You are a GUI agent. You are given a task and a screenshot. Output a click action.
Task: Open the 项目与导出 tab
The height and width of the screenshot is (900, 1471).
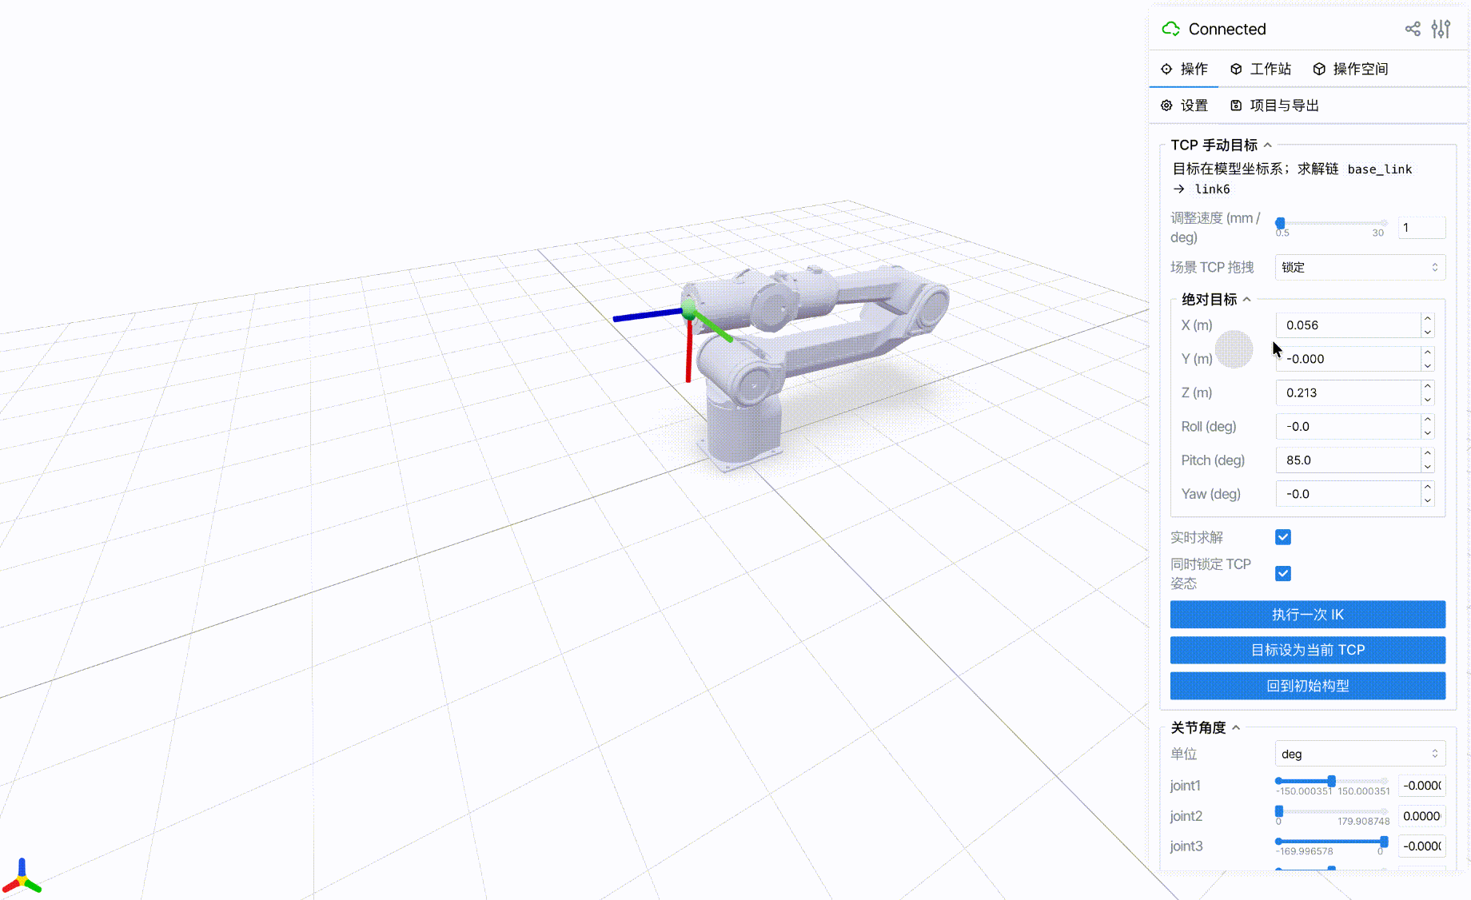[x=1274, y=106]
